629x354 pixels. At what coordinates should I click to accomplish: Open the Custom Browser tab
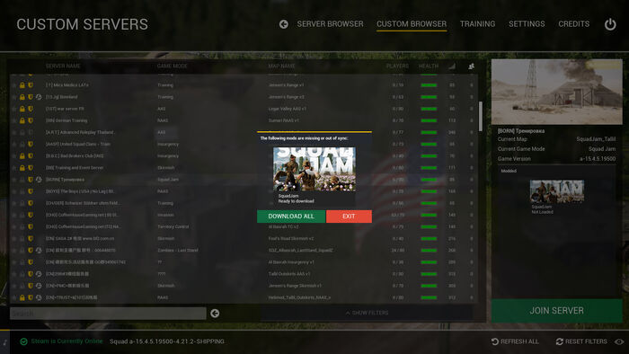click(412, 24)
